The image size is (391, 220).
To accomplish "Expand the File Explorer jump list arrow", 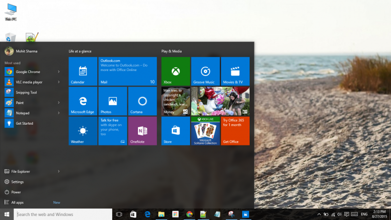I will click(59, 172).
